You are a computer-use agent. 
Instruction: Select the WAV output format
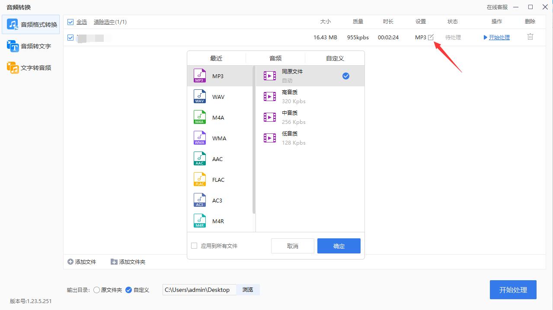point(219,96)
